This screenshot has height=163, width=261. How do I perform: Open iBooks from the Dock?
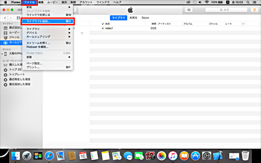[x=184, y=156]
